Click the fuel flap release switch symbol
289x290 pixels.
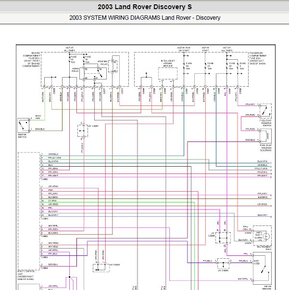(x=265, y=111)
